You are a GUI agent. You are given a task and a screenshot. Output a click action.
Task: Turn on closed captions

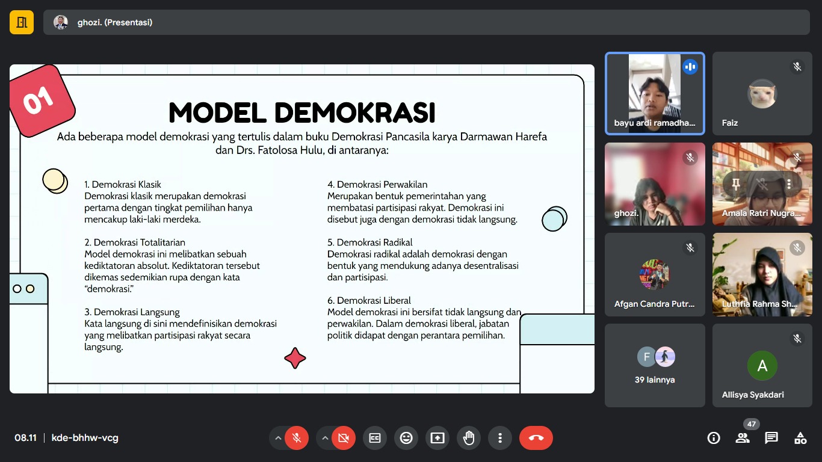click(x=375, y=438)
